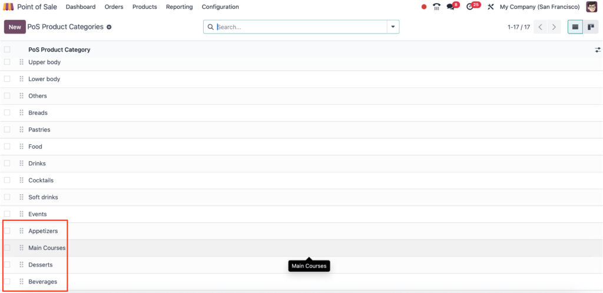Tick the checkbox for Upper body

[x=7, y=62]
